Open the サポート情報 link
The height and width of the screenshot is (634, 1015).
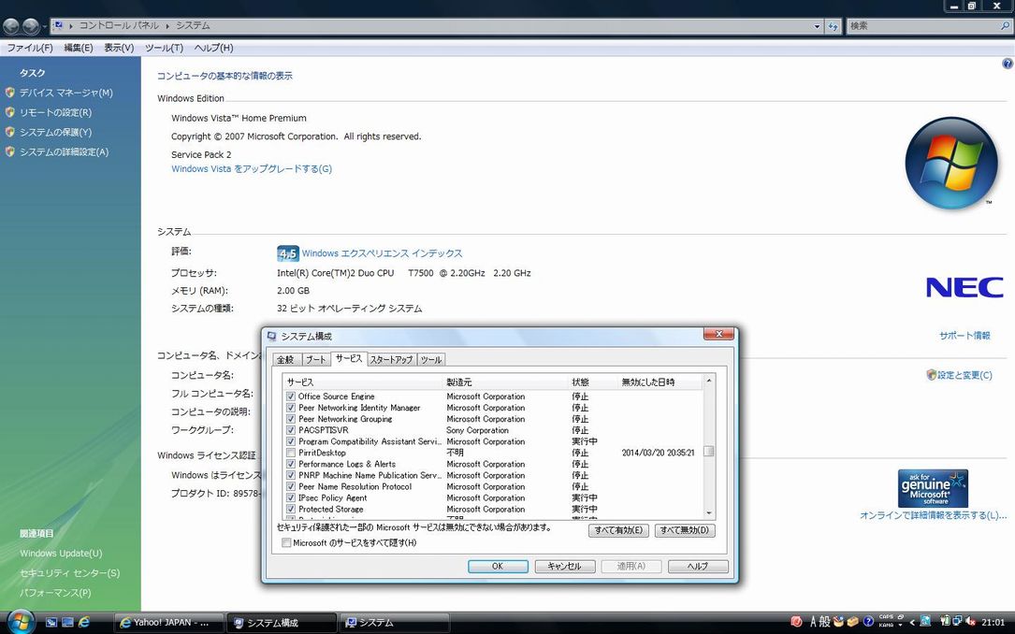coord(964,336)
